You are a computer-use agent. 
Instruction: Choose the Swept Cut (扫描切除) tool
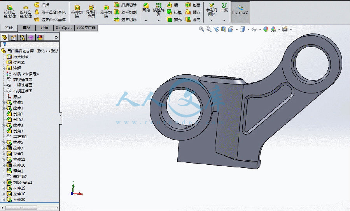point(125,5)
